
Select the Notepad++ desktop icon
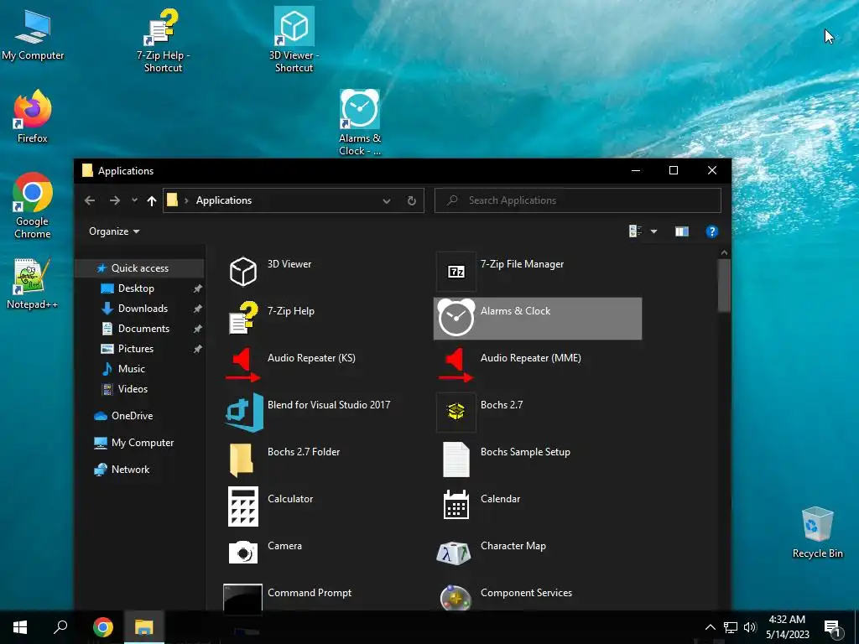pos(32,283)
